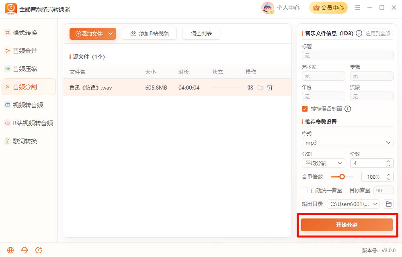The image size is (402, 257).
Task: Open the website globe icon
Action: click(10, 250)
